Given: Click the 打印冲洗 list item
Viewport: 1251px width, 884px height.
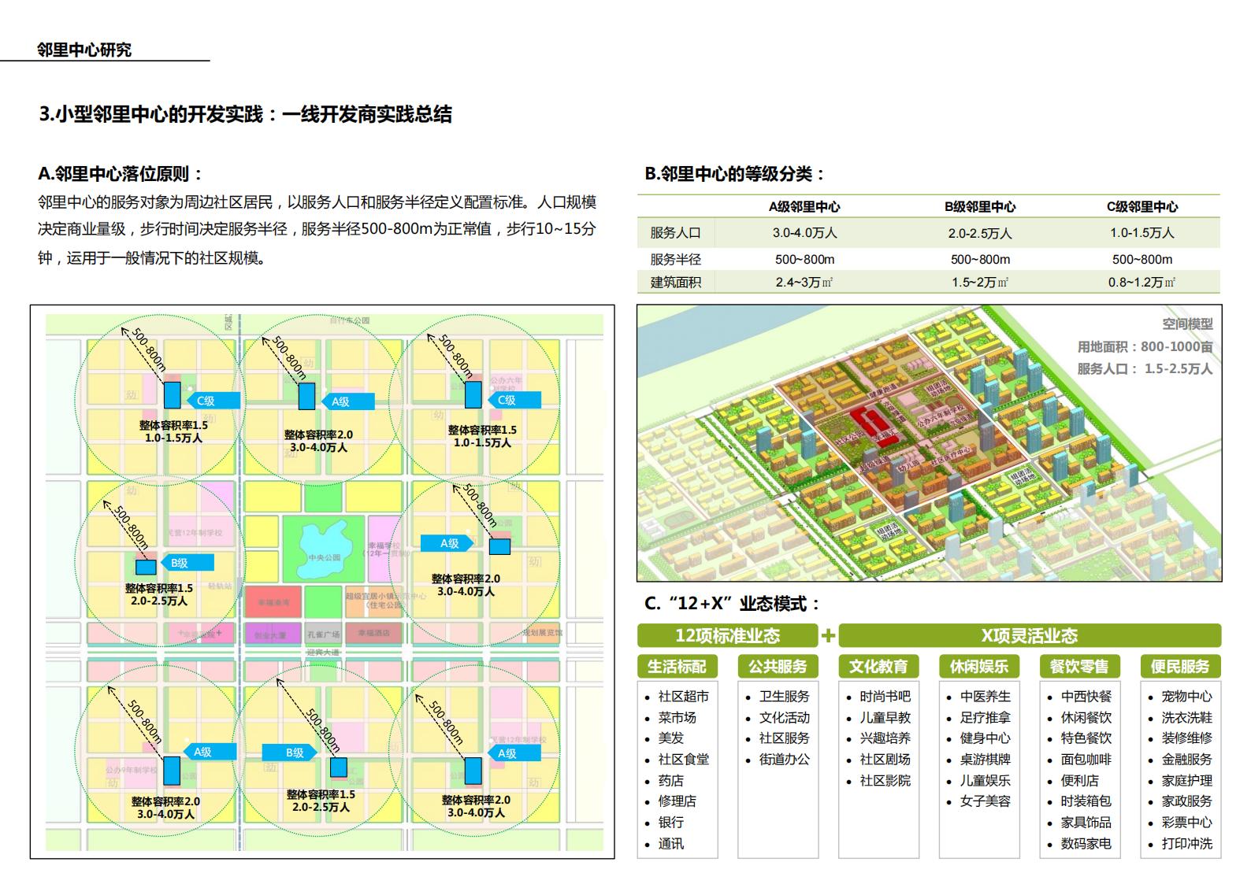Looking at the screenshot, I should (x=1186, y=844).
